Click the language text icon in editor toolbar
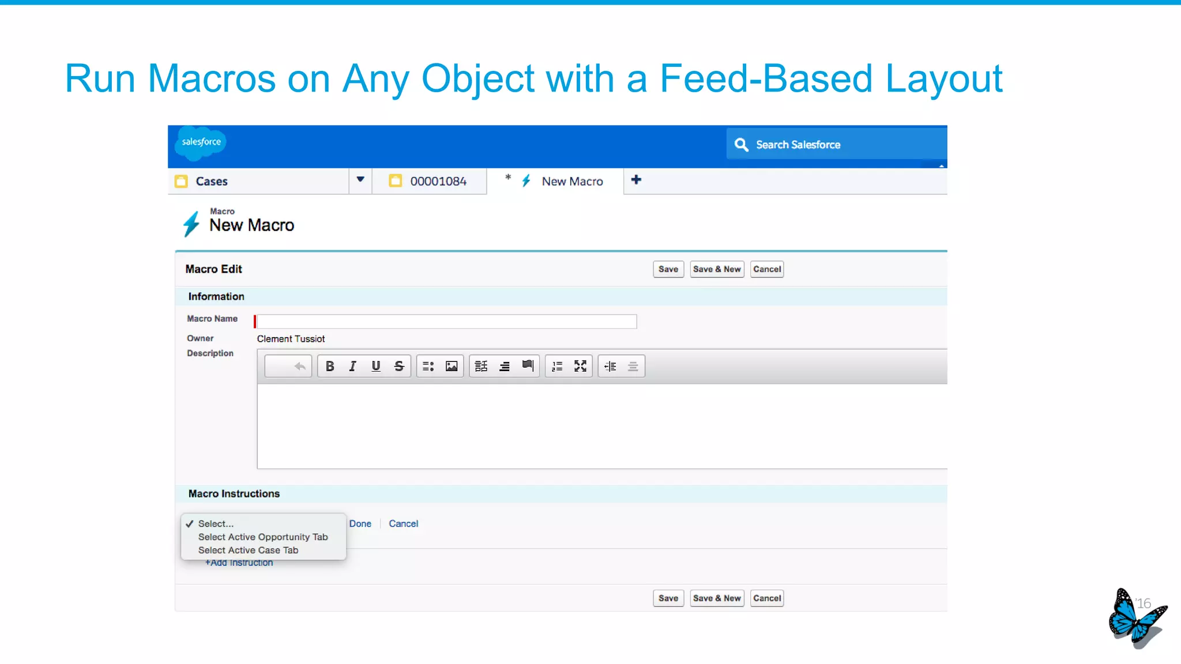Viewport: 1181px width, 664px height. click(481, 366)
